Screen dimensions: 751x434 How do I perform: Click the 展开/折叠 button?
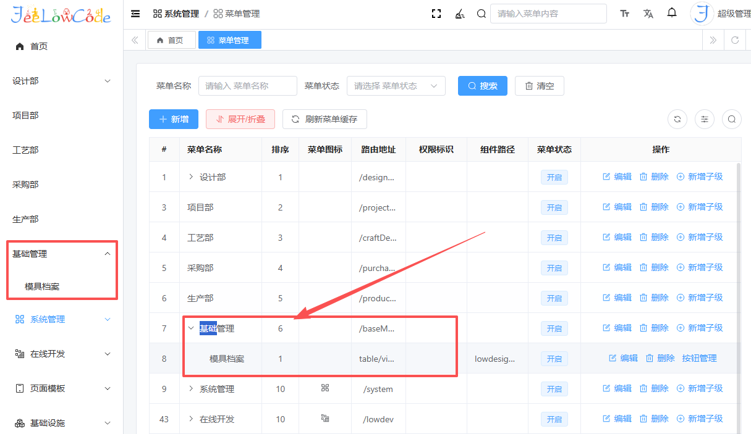click(240, 119)
